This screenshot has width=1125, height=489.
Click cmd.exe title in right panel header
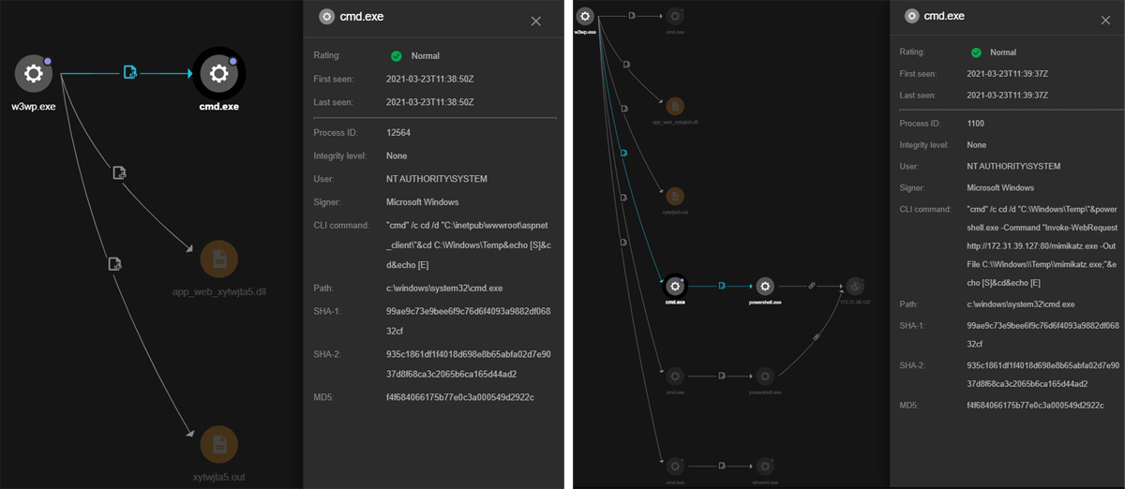click(944, 16)
